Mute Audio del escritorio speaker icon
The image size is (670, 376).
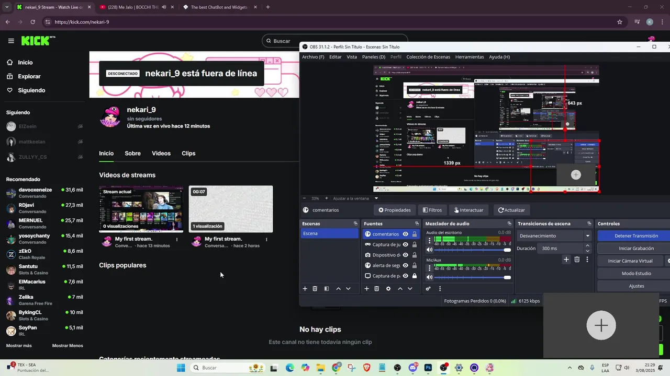point(430,250)
